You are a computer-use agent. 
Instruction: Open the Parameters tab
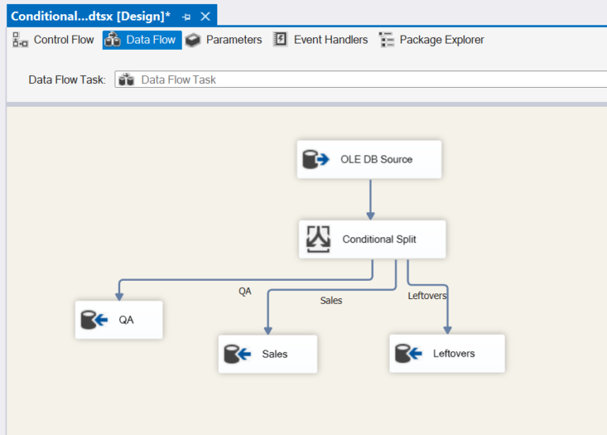[x=233, y=40]
